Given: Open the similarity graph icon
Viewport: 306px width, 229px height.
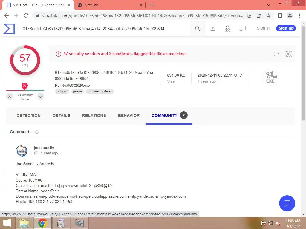Looking at the screenshot, I should [x=288, y=54].
